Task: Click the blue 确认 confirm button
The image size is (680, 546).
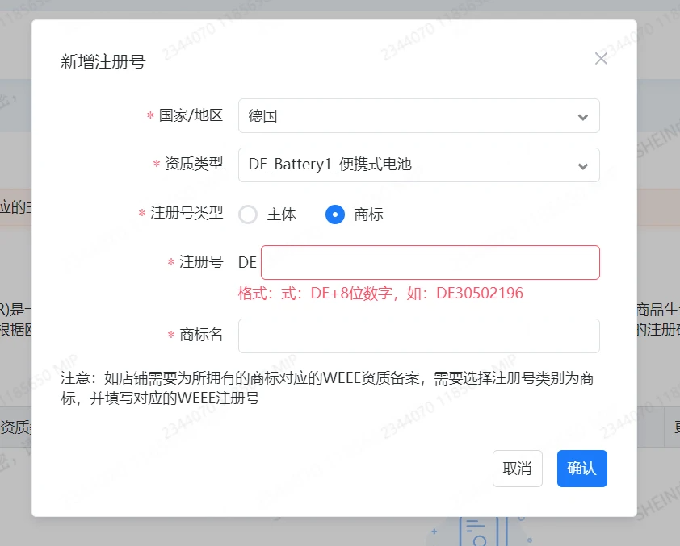Action: click(581, 469)
